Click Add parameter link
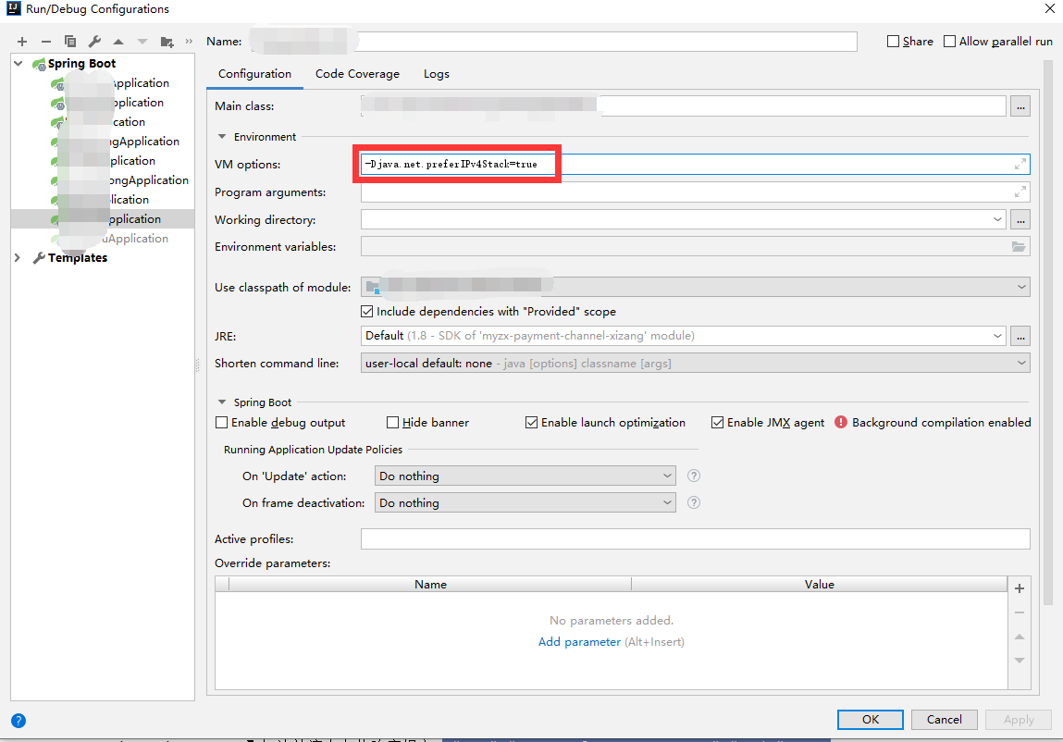This screenshot has width=1063, height=742. pyautogui.click(x=579, y=642)
